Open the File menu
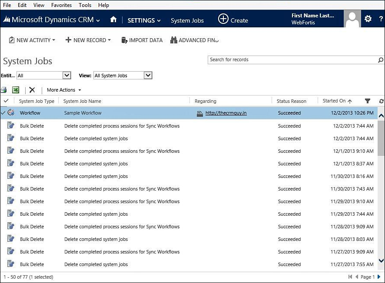The height and width of the screenshot is (283, 385). pyautogui.click(x=7, y=5)
